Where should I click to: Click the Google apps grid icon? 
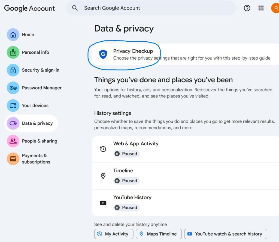click(261, 8)
